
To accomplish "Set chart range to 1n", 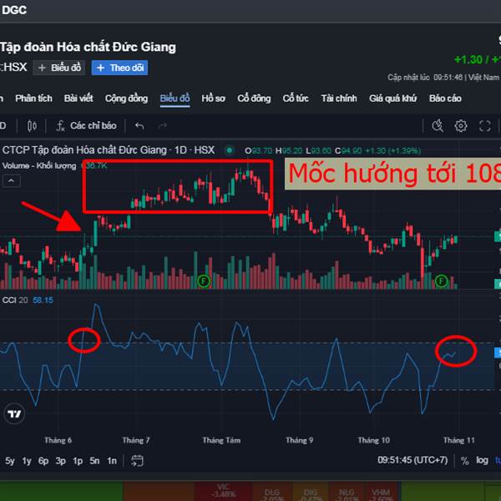I will pos(112,461).
